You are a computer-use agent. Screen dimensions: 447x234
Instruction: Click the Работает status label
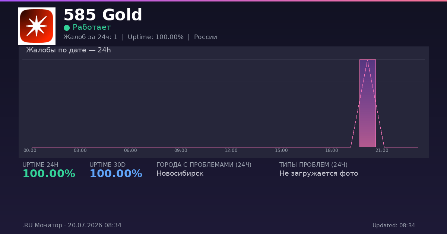point(92,27)
